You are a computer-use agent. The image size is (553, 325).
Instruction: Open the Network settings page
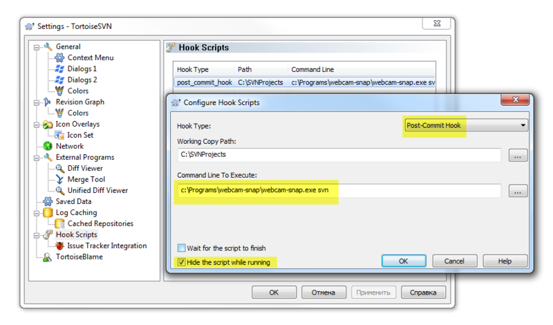point(70,146)
